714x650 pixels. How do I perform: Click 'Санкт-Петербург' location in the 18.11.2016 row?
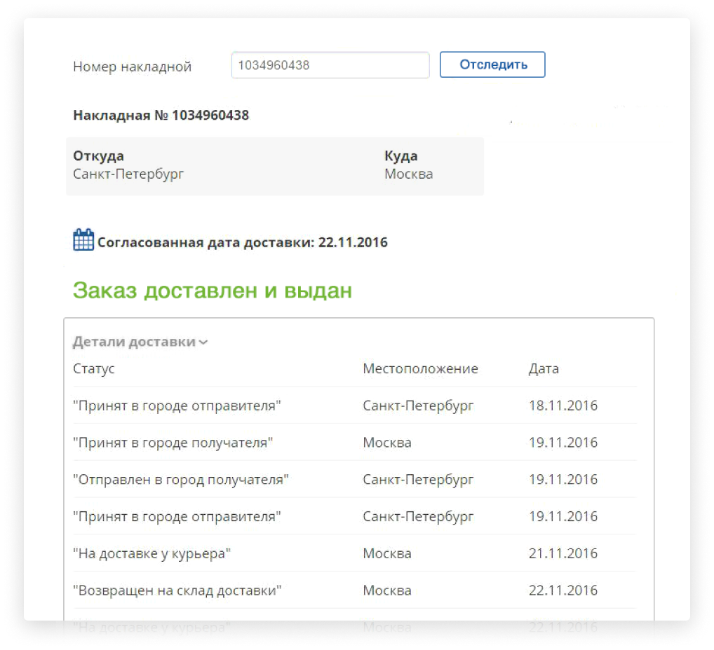tap(418, 406)
